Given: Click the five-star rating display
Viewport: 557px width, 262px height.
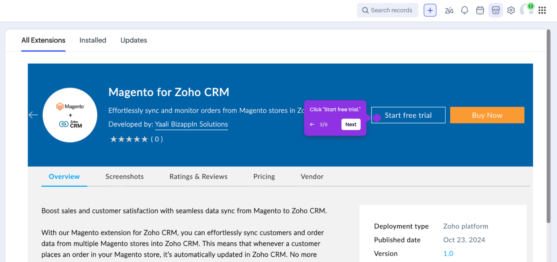Looking at the screenshot, I should [x=129, y=139].
